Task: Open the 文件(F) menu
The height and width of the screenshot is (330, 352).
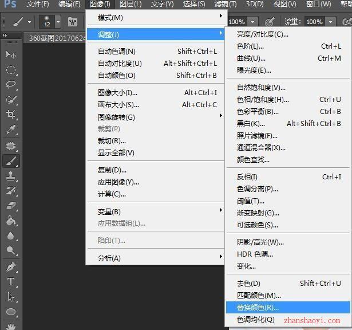Action: (x=38, y=4)
